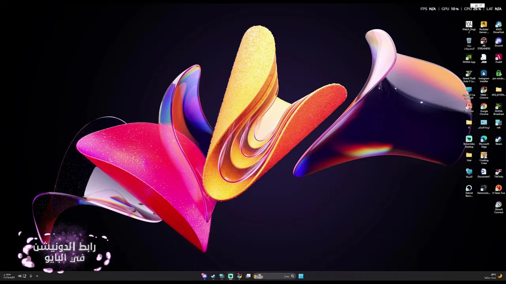Open Streamlabs from the taskbar
The width and height of the screenshot is (506, 284).
click(x=230, y=276)
